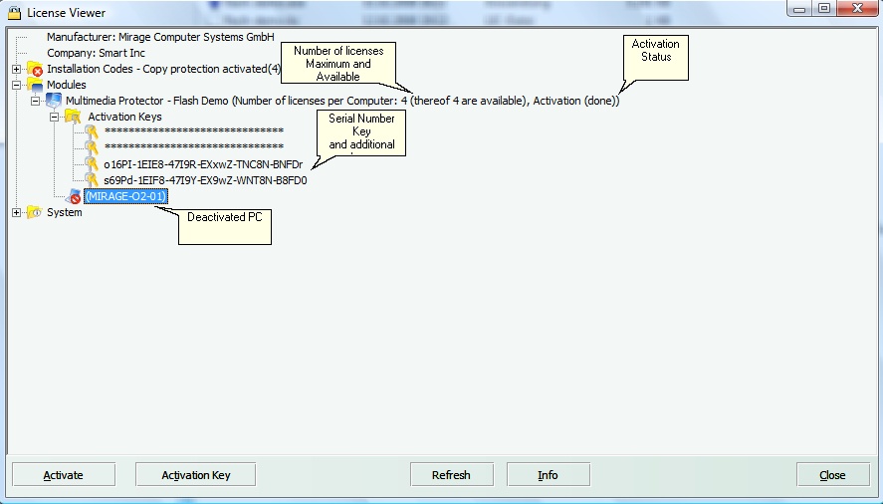Click the Installation Codes folder icon with red X
The height and width of the screenshot is (504, 883).
[x=35, y=70]
